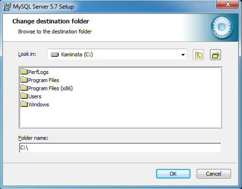Click the Cancel button
The width and height of the screenshot is (242, 189).
pyautogui.click(x=214, y=174)
